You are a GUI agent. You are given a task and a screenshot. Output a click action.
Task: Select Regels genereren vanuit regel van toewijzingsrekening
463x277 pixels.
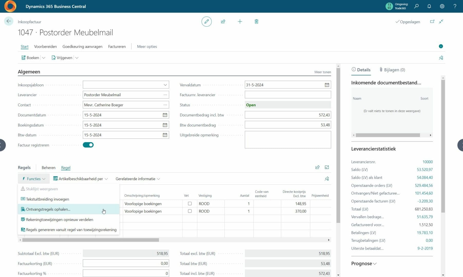pos(69,230)
